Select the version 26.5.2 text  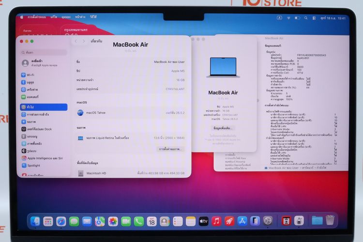click(175, 113)
